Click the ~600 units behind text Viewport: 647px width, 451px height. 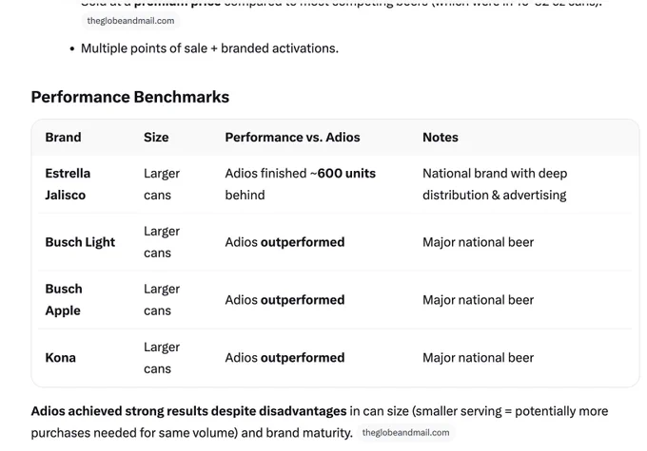click(x=300, y=184)
